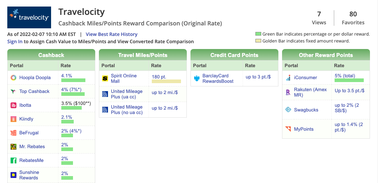The image size is (378, 183).
Task: Click Swagbucks up to 2% rate
Action: pyautogui.click(x=347, y=108)
